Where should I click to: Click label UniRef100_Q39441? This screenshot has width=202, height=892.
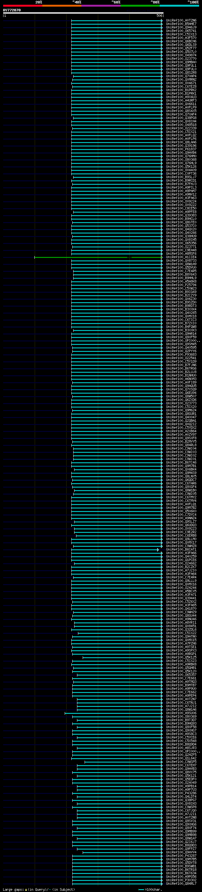click(x=181, y=598)
